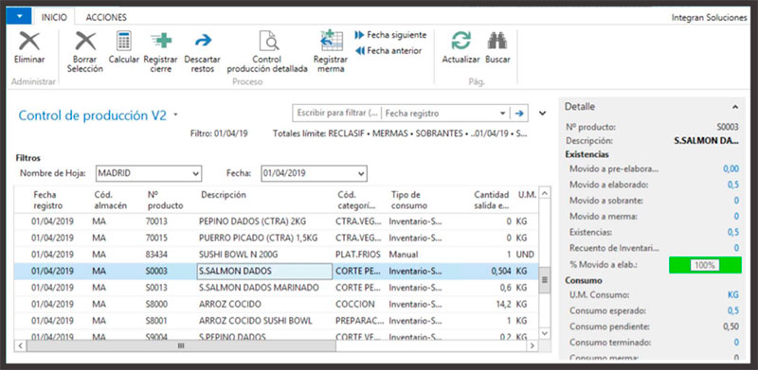Click the Manual consumption type cell
The image size is (758, 370).
(404, 255)
